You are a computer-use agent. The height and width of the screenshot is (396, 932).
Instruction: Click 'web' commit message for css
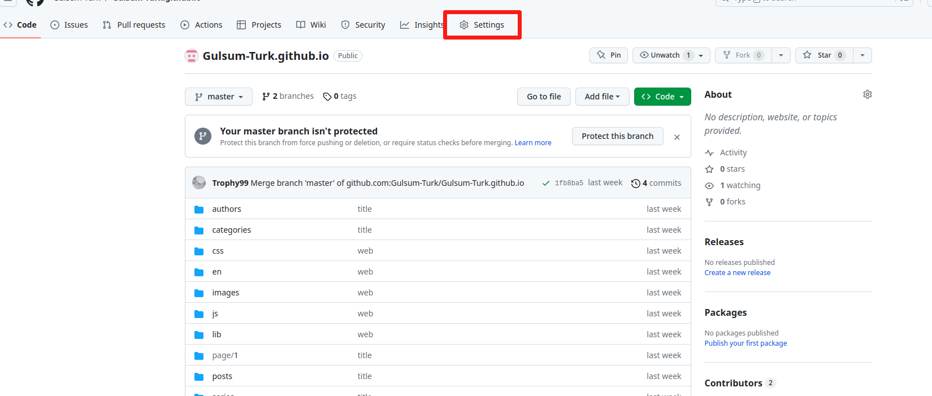pos(365,251)
